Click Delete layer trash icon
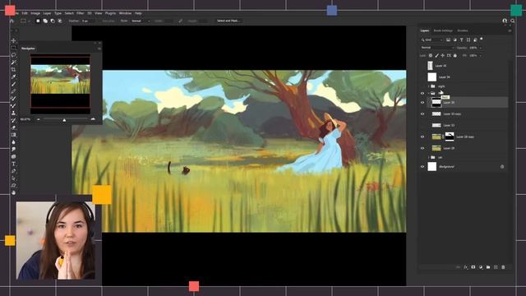This screenshot has height=296, width=526. click(x=503, y=267)
